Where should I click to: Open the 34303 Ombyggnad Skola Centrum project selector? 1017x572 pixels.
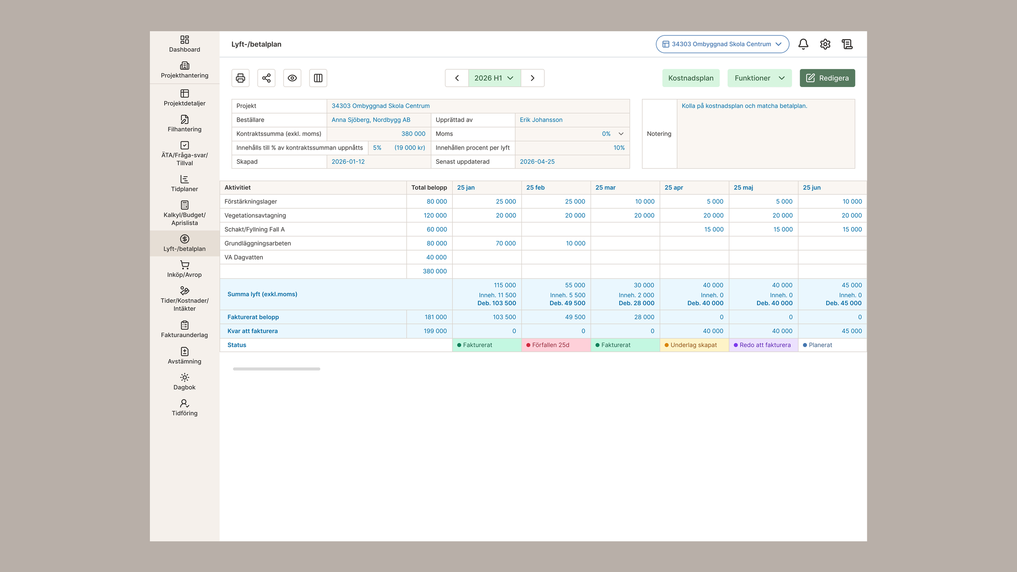[722, 44]
